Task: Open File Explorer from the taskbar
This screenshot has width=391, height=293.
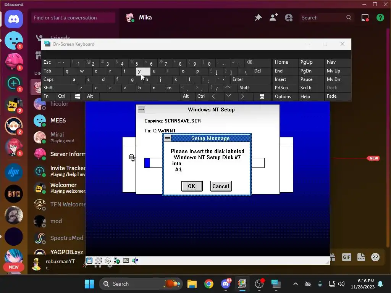Action: coord(192,284)
